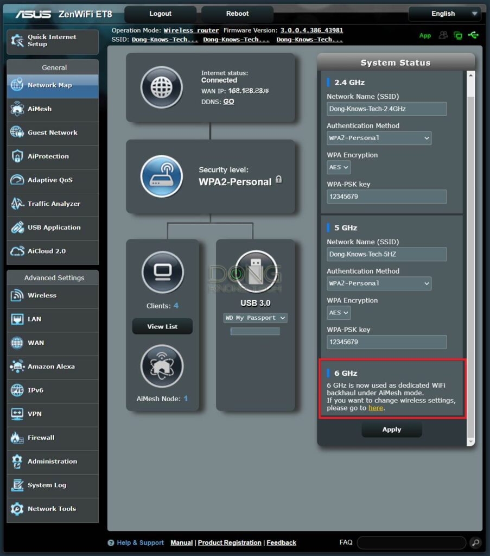Open the Feedback link

[x=281, y=542]
